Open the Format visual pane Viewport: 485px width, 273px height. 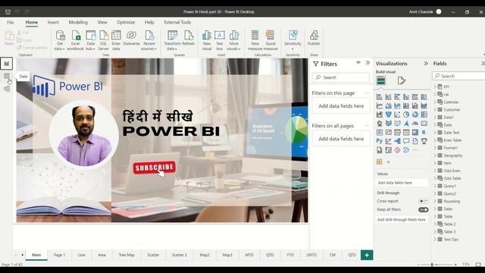[x=401, y=81]
